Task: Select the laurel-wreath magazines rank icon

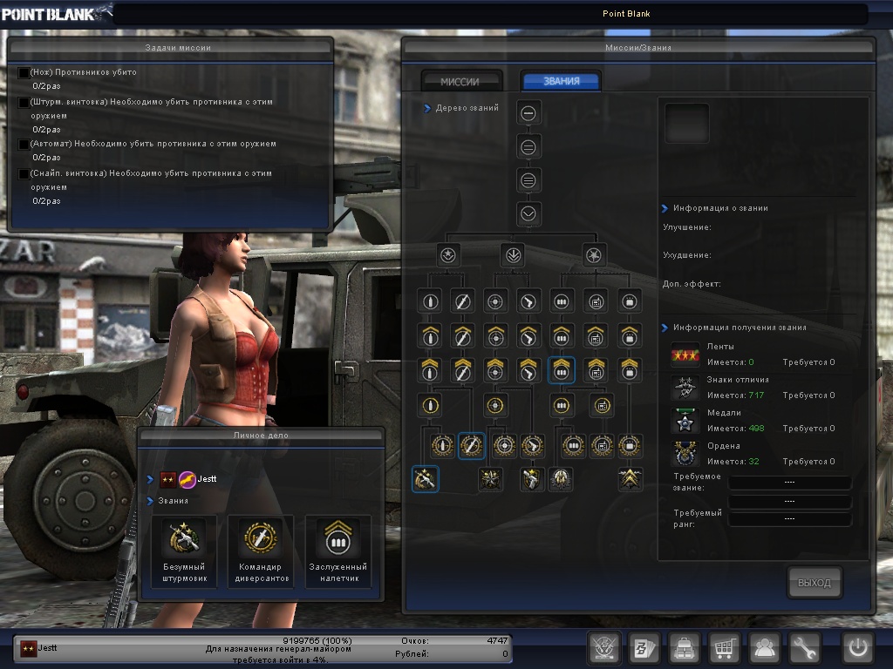Action: [574, 446]
